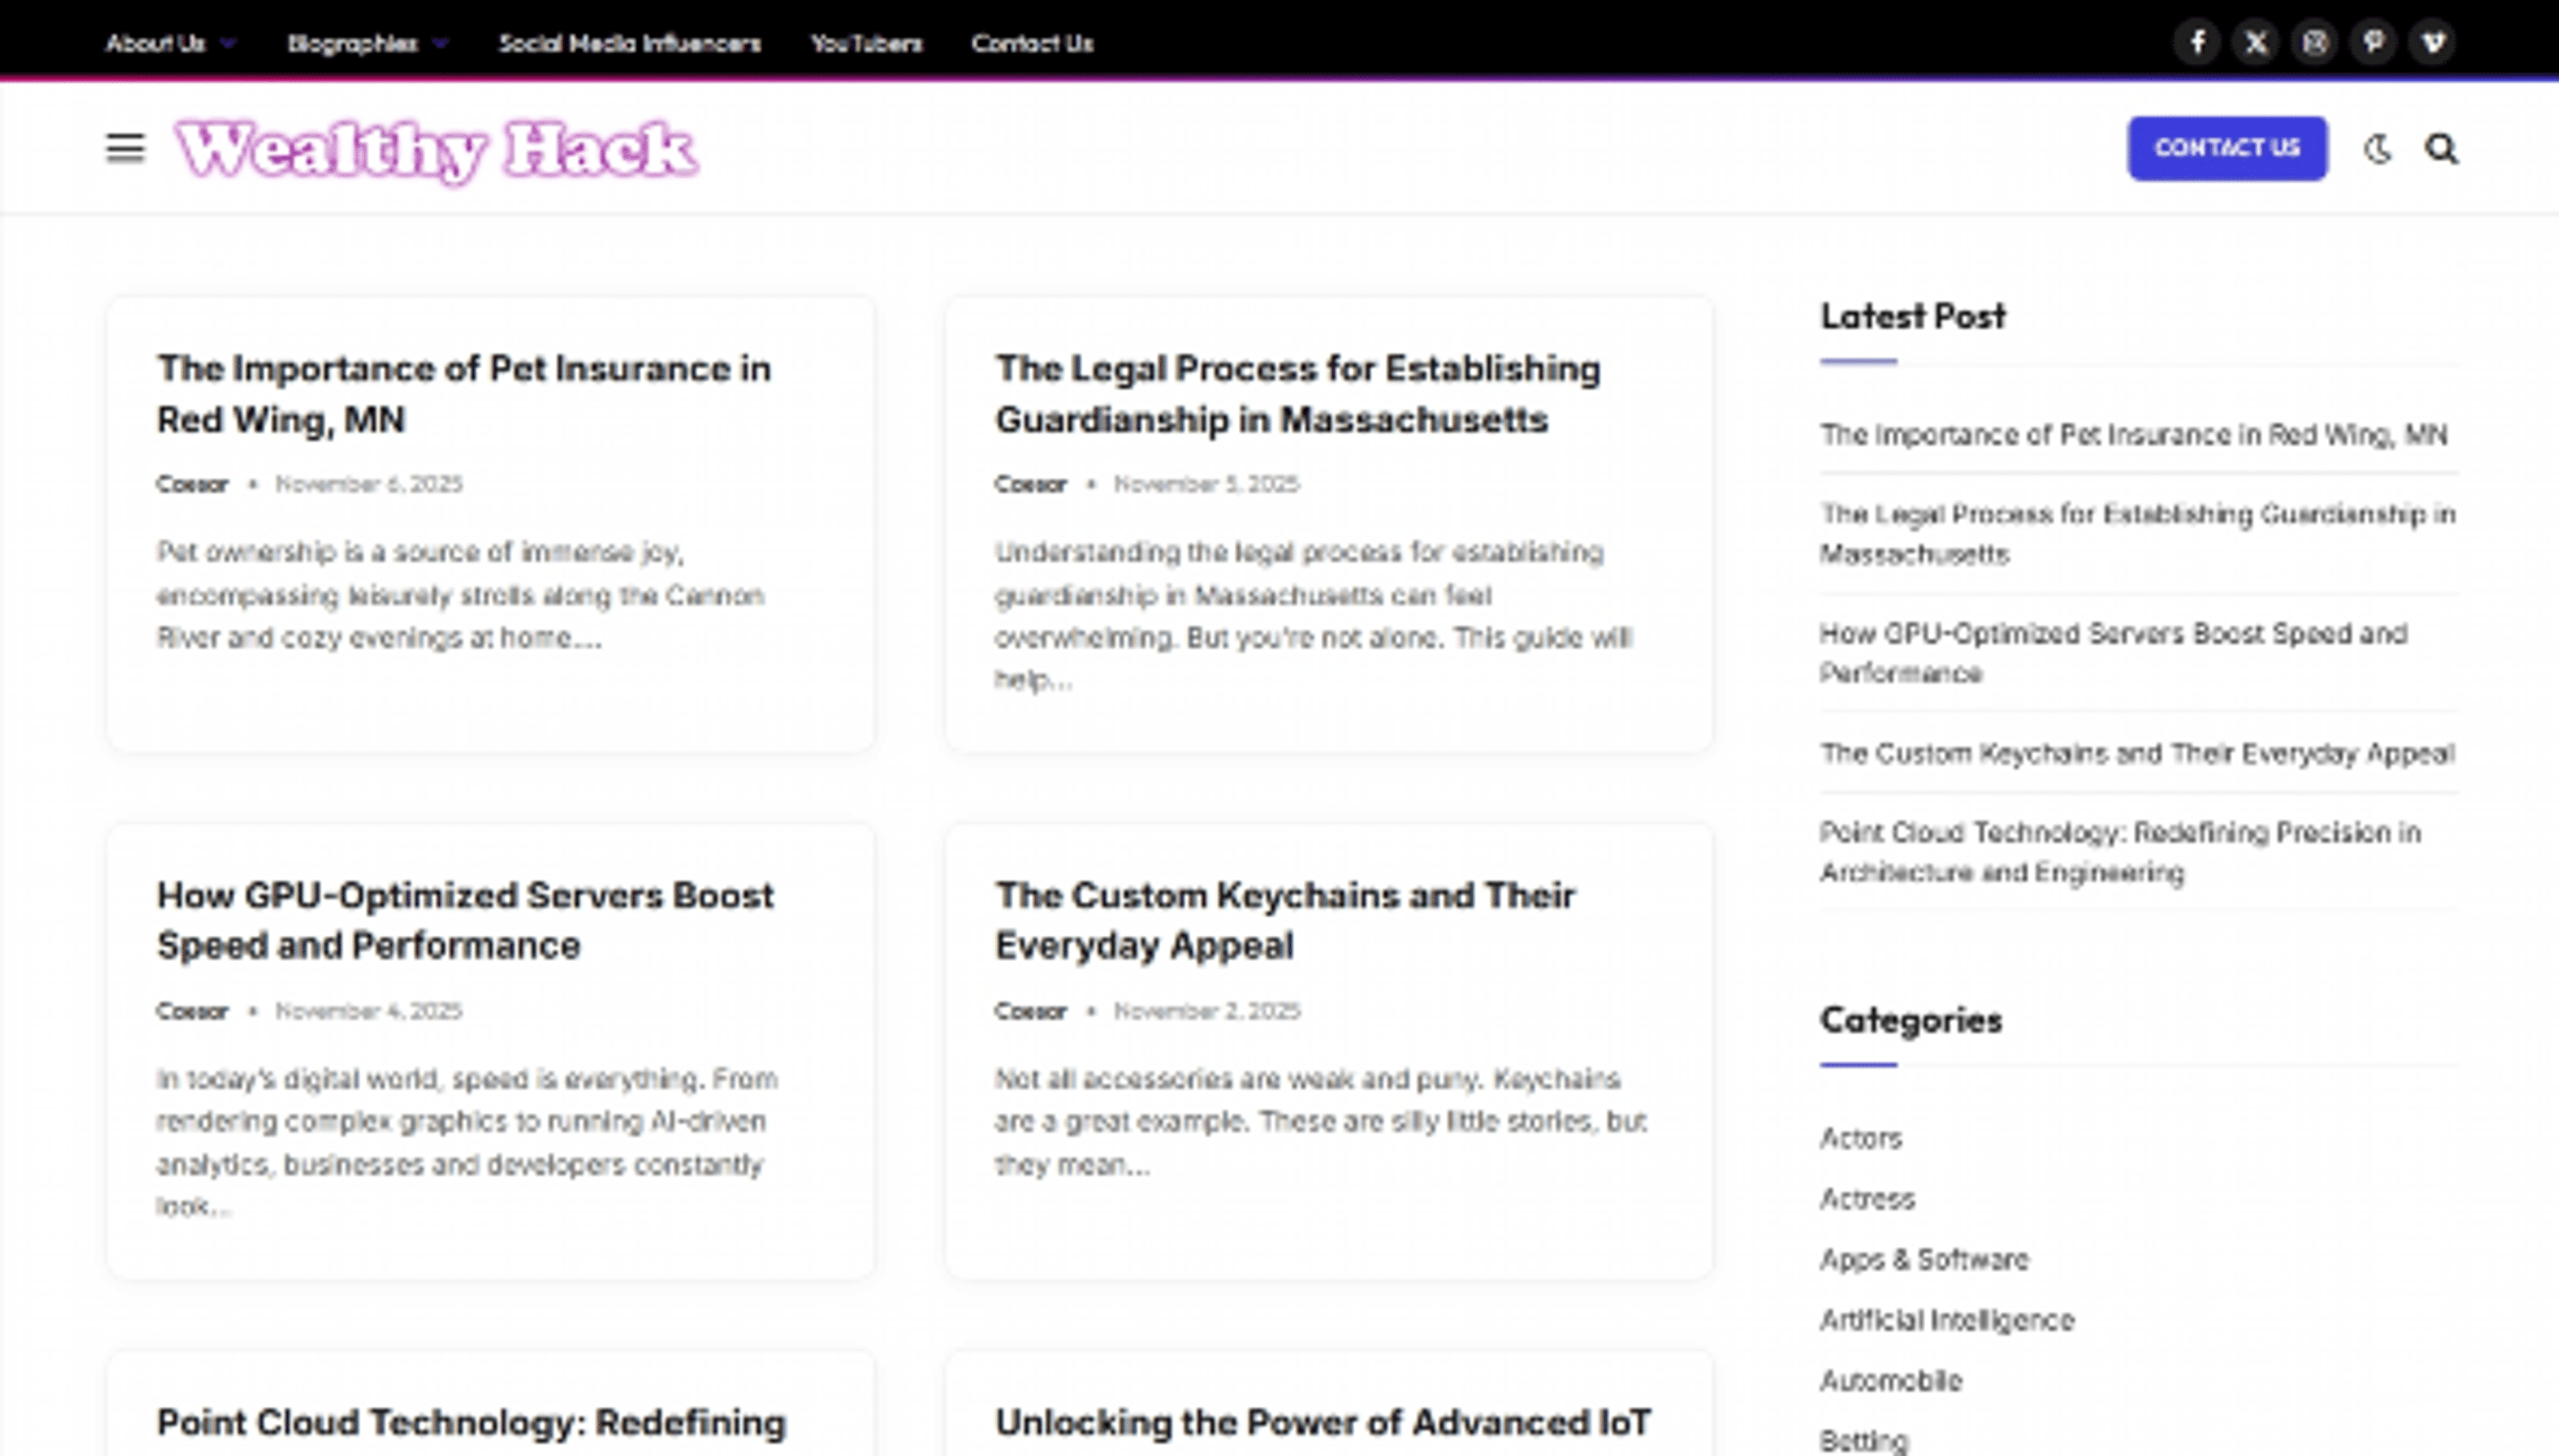This screenshot has height=1456, width=2559.
Task: Open the GPU-Optimized Servers article title
Action: tap(464, 920)
